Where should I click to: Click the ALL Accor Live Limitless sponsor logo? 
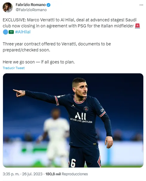(81, 117)
